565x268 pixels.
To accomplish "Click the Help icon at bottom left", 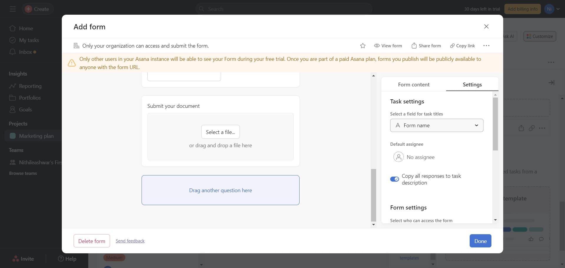I will click(x=61, y=259).
